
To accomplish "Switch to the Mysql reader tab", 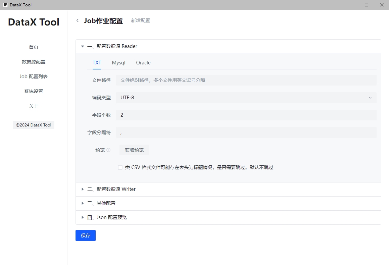I will tap(118, 63).
